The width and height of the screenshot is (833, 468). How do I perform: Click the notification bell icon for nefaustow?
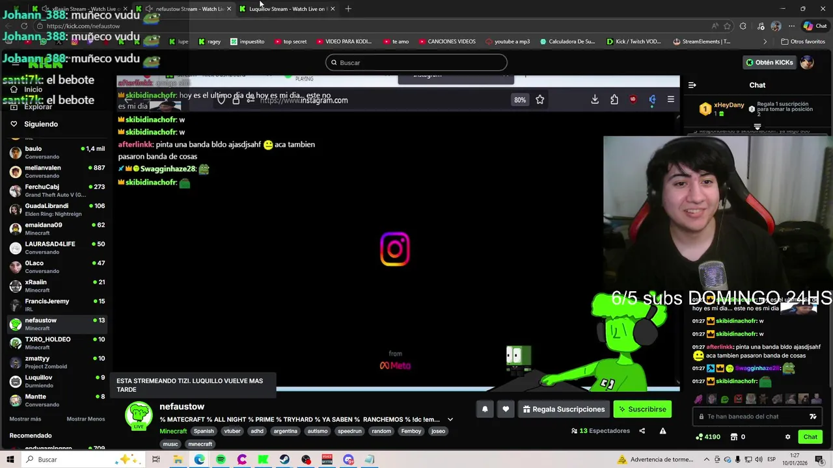point(485,409)
